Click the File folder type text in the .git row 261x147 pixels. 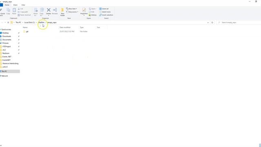click(x=84, y=31)
